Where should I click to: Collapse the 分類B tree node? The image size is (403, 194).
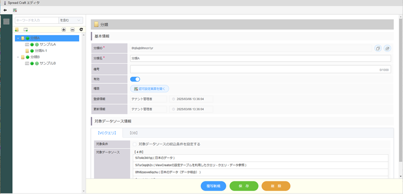18,57
